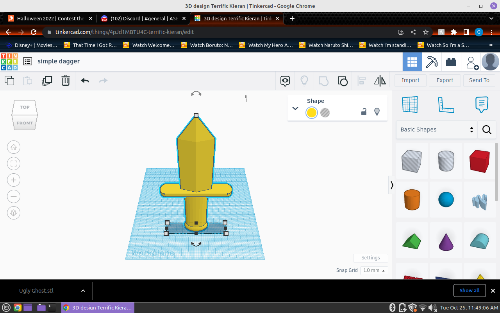This screenshot has height=313, width=500.
Task: Hide the selected dagger with the lightbulb toggle
Action: pyautogui.click(x=377, y=112)
